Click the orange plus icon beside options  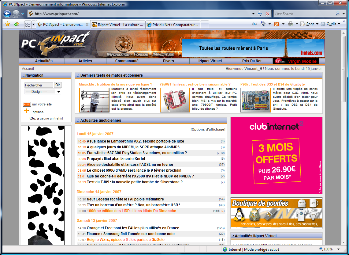(27, 111)
